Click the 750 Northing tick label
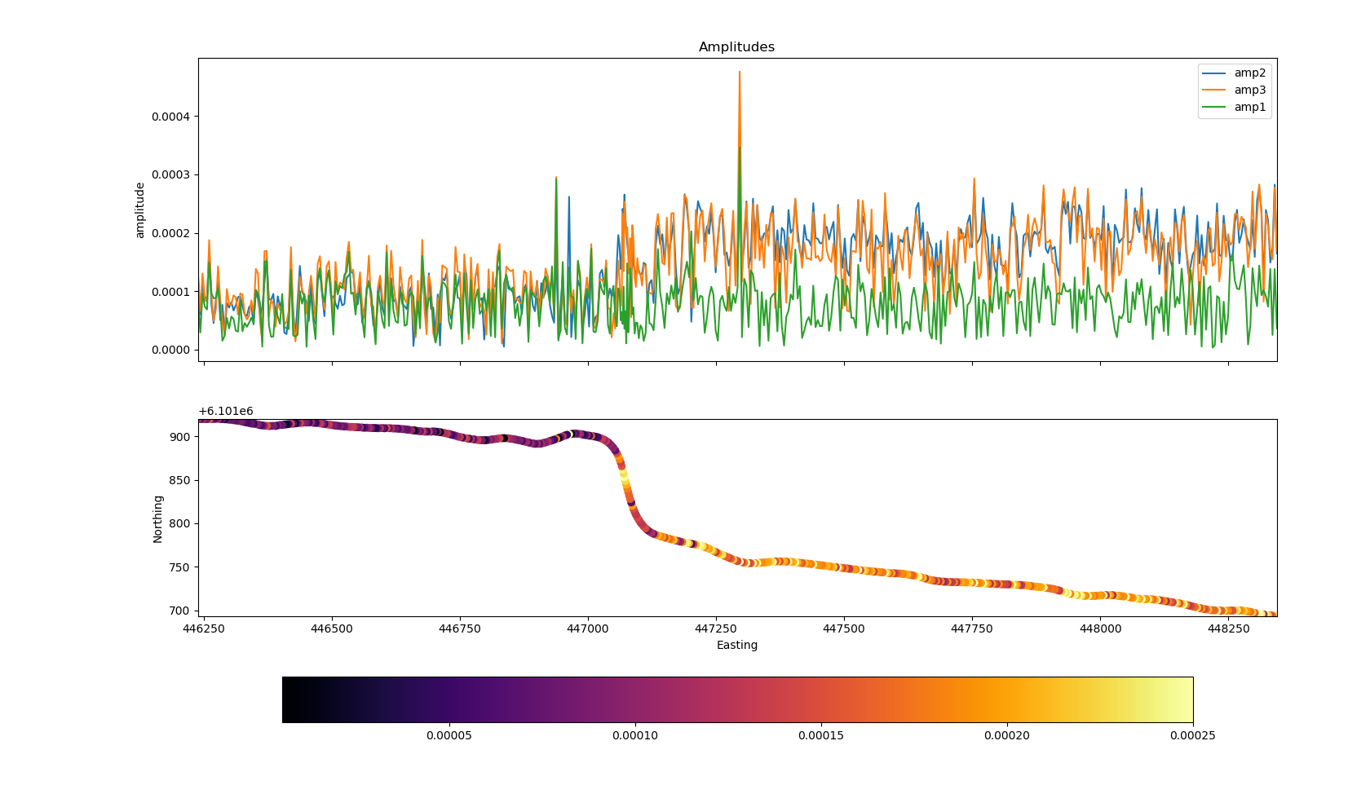The width and height of the screenshot is (1370, 785). (x=179, y=567)
